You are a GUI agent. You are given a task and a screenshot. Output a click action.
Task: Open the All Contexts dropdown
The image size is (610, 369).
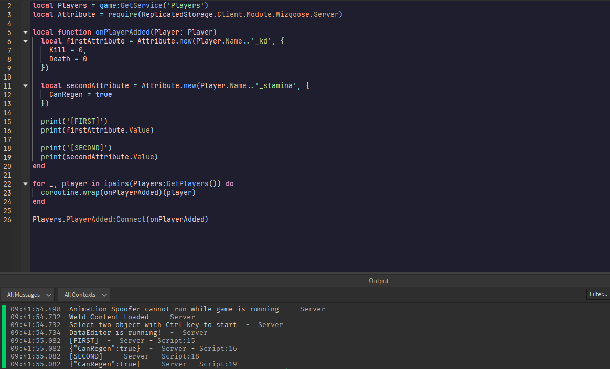coord(83,294)
